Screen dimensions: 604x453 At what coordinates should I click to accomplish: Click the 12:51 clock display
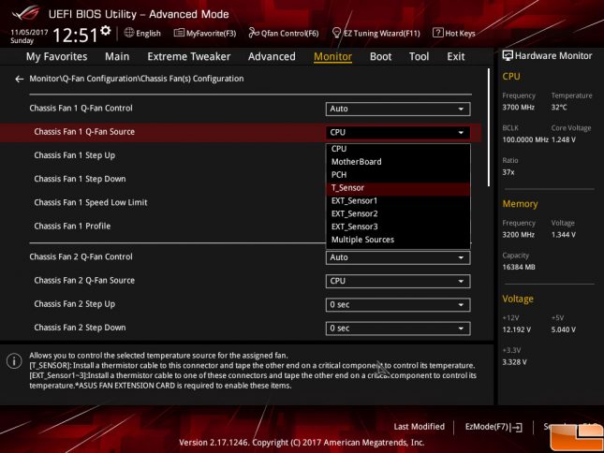[75, 36]
